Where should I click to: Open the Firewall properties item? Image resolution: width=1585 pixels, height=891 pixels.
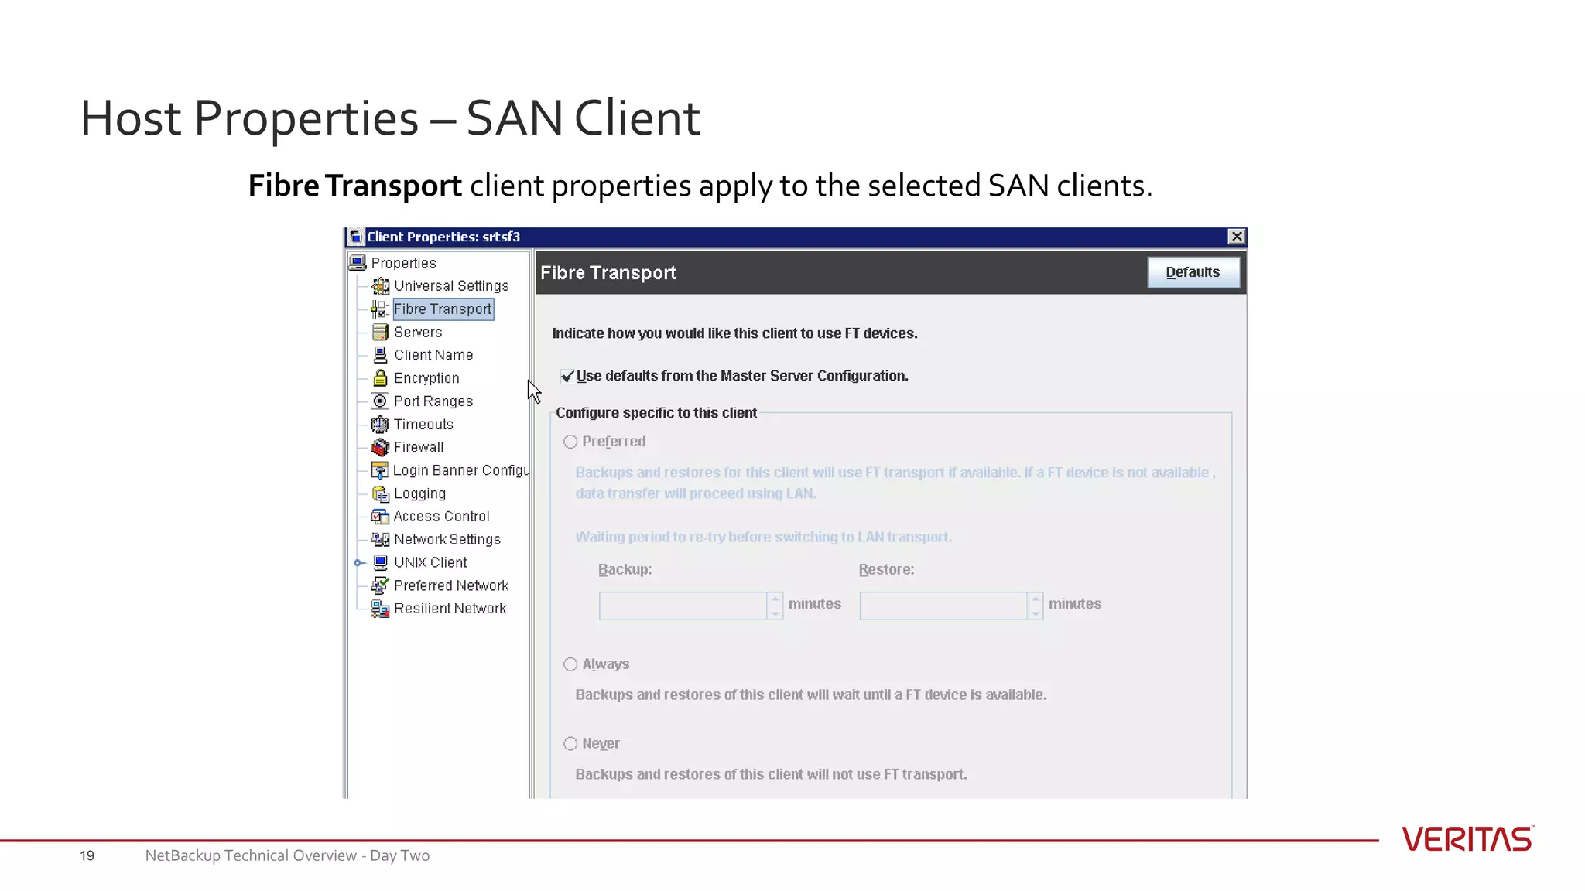coord(419,447)
